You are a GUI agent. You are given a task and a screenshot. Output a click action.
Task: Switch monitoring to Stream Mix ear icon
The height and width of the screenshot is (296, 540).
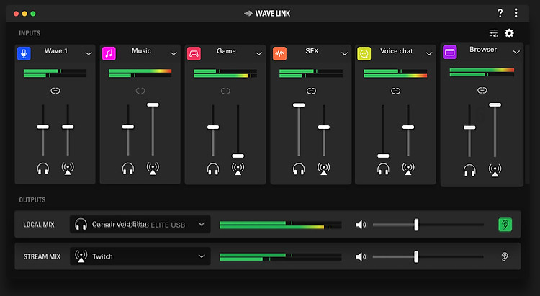(505, 256)
